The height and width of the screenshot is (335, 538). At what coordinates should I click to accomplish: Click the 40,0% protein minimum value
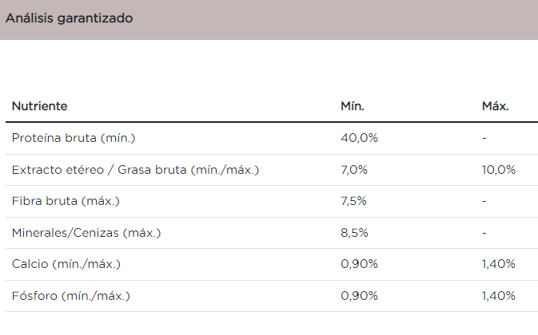pos(359,138)
